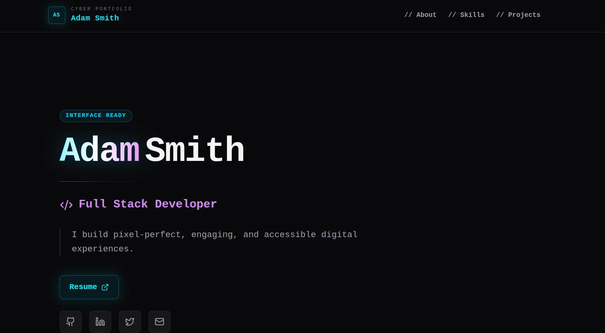The height and width of the screenshot is (333, 605).
Task: Open the GitHub profile icon
Action: [70, 321]
